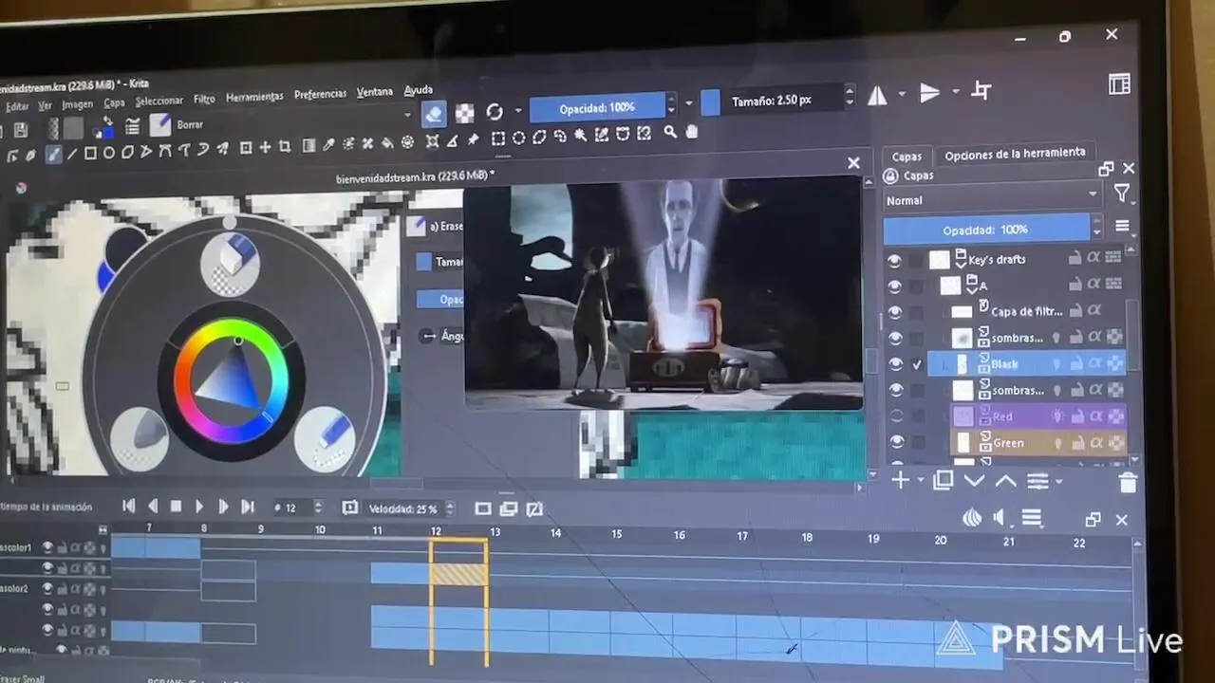Select the elliptical selection tool
Image resolution: width=1215 pixels, height=683 pixels.
[519, 138]
